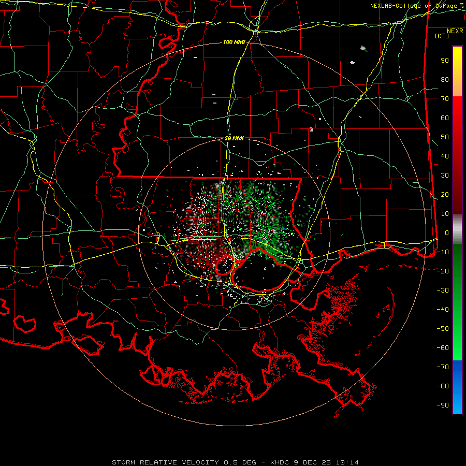Click the "-30" scale value

pyautogui.click(x=443, y=290)
